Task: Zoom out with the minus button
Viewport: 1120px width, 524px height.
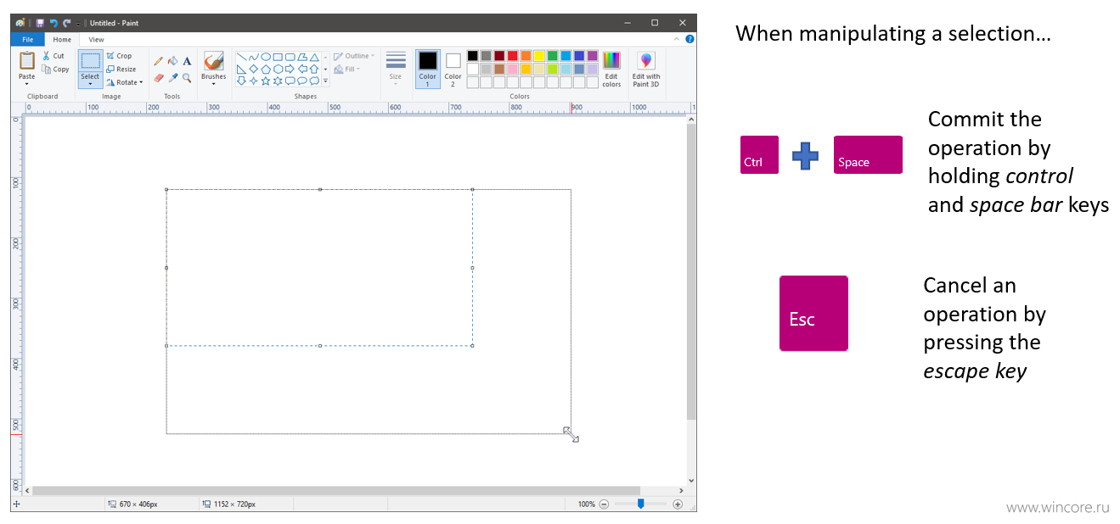Action: point(604,504)
